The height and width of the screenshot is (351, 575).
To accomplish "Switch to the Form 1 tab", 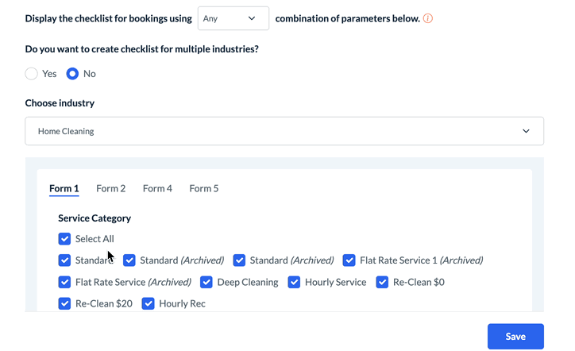I will coord(64,189).
